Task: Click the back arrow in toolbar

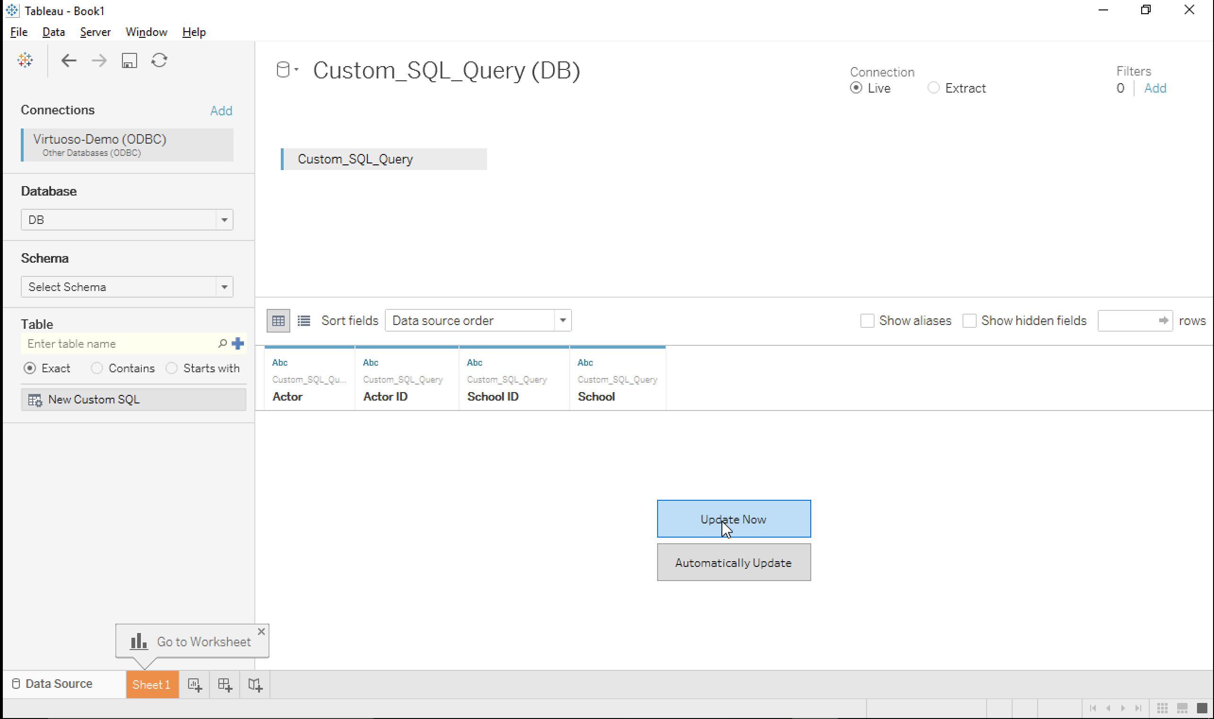Action: click(x=69, y=60)
